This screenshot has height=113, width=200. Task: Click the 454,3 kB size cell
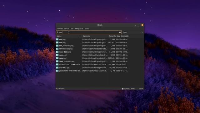[112, 52]
